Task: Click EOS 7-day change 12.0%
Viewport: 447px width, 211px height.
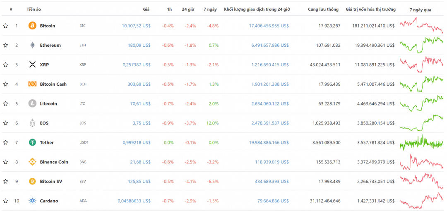Action: [x=212, y=123]
